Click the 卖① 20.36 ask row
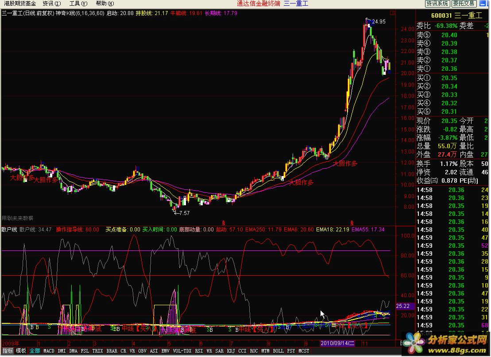Screen dimensions: 491x357 coord(437,69)
